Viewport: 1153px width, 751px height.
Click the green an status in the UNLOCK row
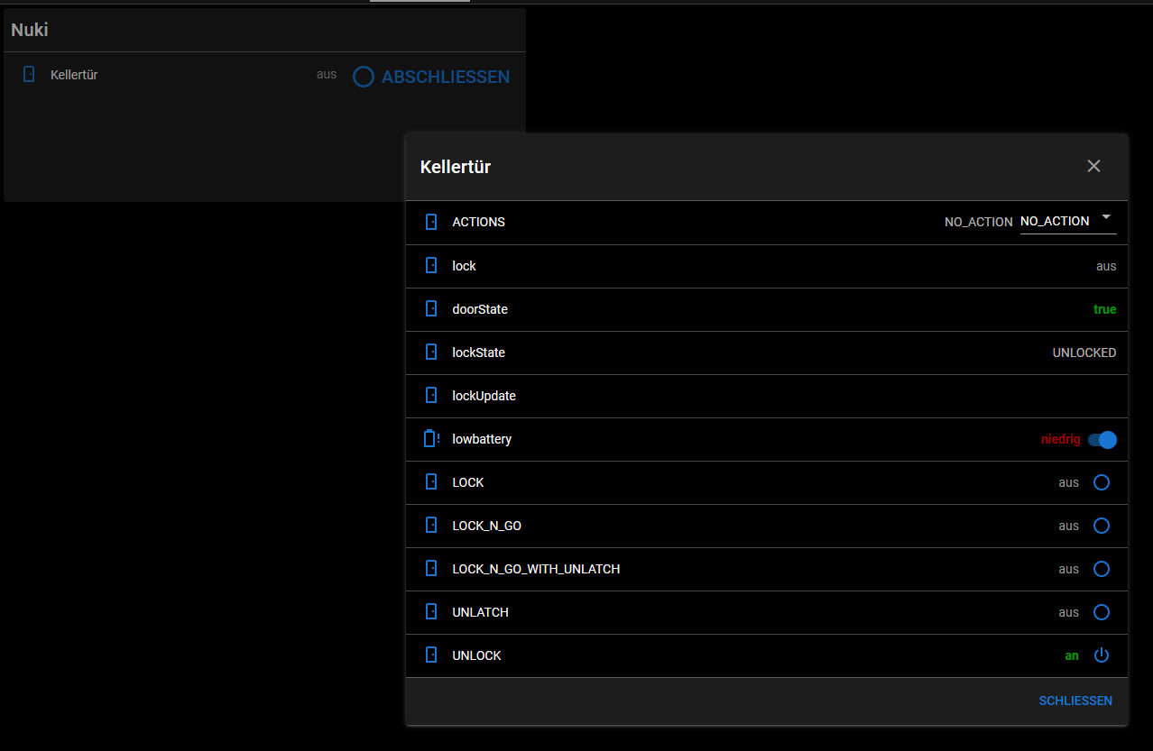coord(1072,655)
